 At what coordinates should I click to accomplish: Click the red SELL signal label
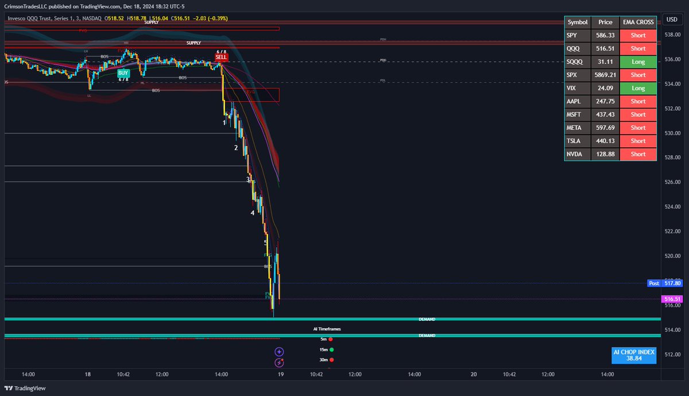221,57
